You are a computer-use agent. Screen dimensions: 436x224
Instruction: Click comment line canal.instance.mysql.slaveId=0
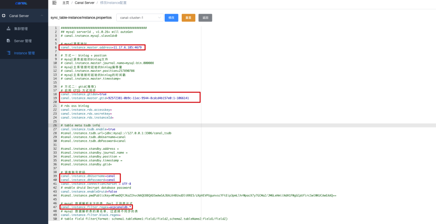pyautogui.click(x=89, y=36)
